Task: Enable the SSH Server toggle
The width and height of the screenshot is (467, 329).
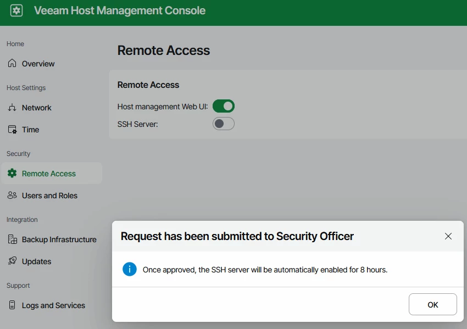Action: [x=224, y=124]
